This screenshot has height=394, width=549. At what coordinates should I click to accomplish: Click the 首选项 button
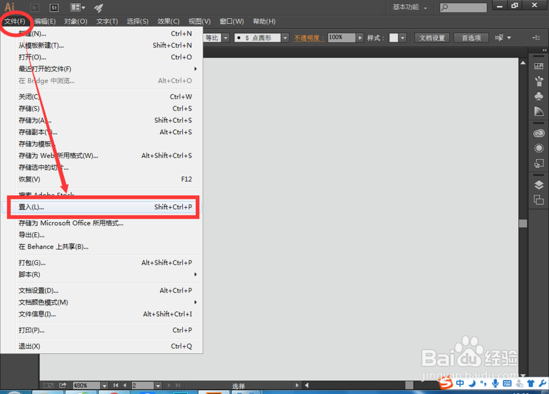(471, 38)
